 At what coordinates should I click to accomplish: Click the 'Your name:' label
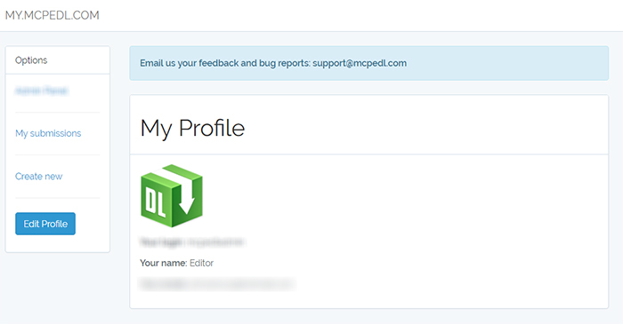163,263
